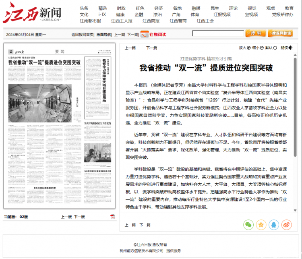Screen dimensions: 302x259
Task: Open 广角 navigation item
Action: 176,15
